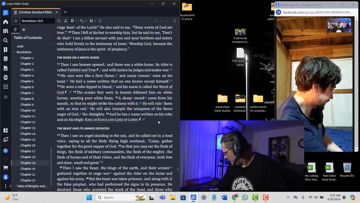Open the Windows Start button
360x203 pixels.
(89, 197)
